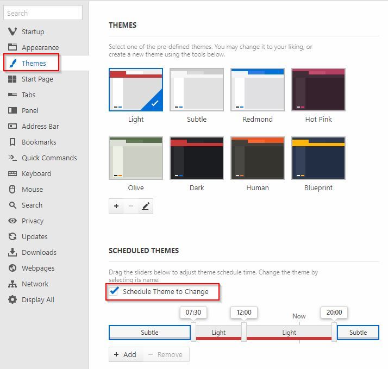Screen dimensions: 388x369
Task: Uncheck Schedule Theme to Change checkbox
Action: pos(114,291)
